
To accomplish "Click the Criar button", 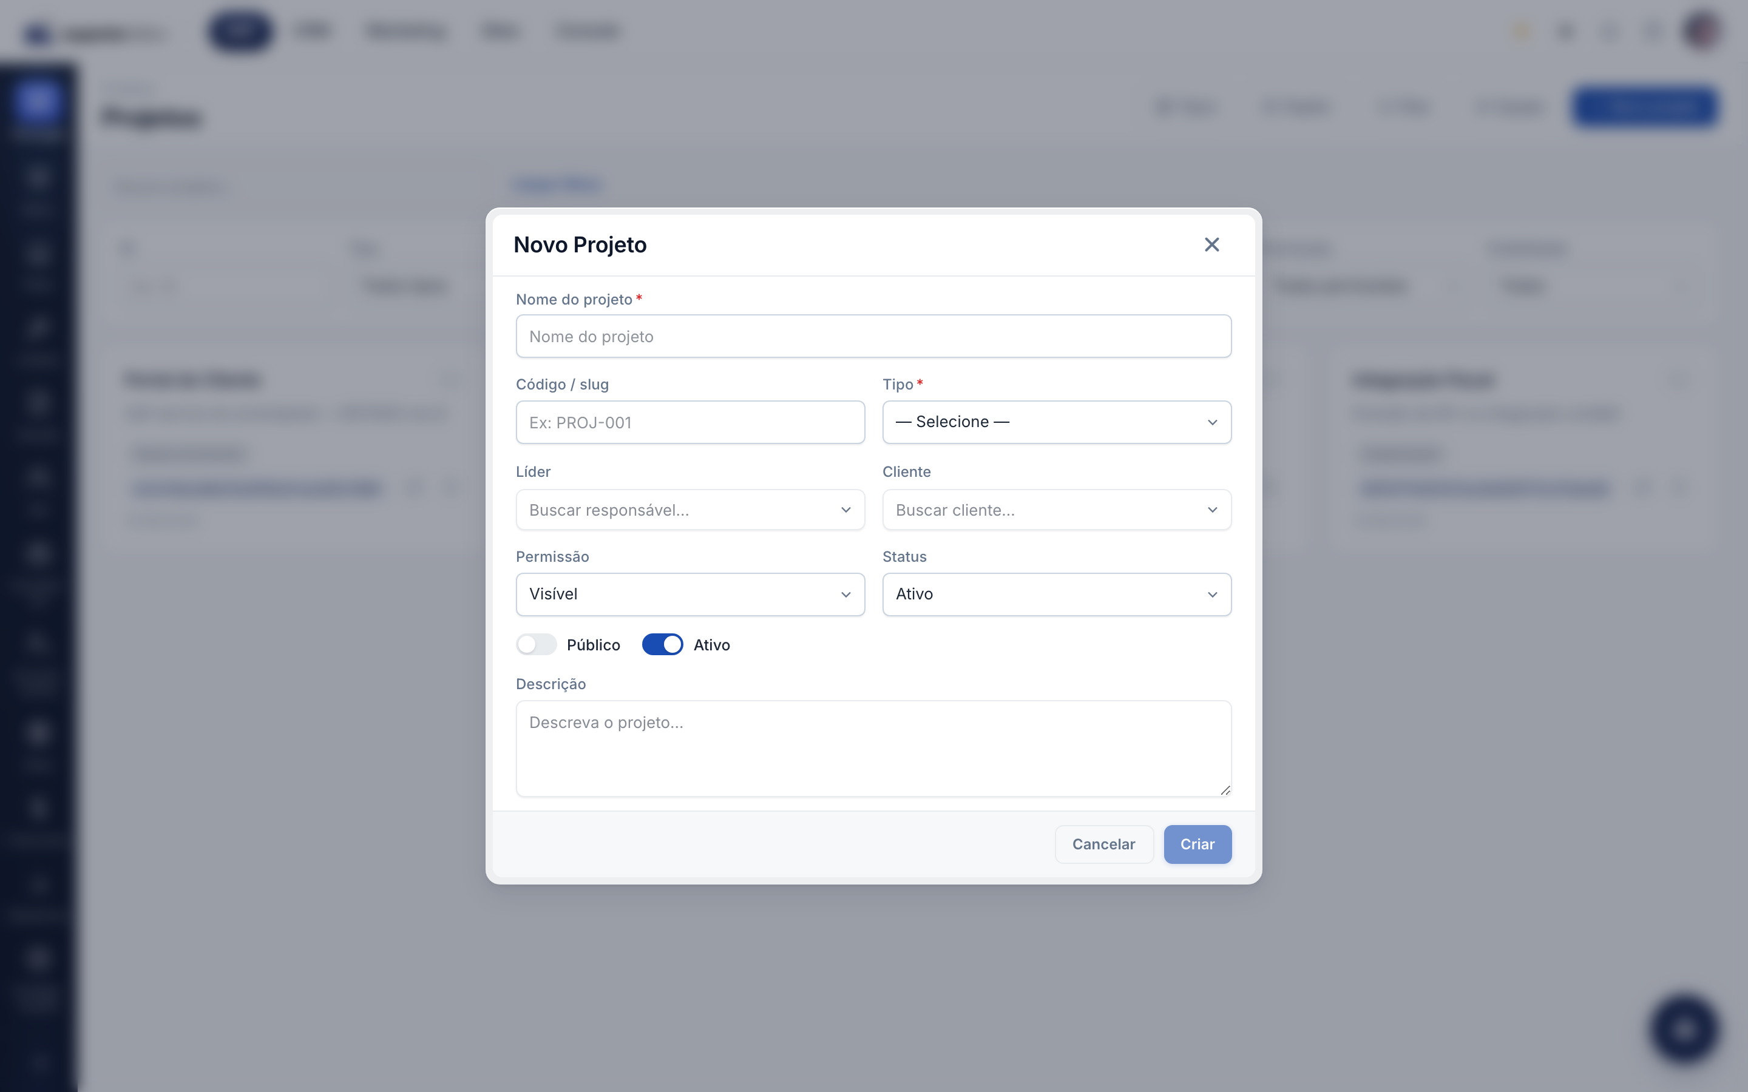I will pyautogui.click(x=1197, y=843).
